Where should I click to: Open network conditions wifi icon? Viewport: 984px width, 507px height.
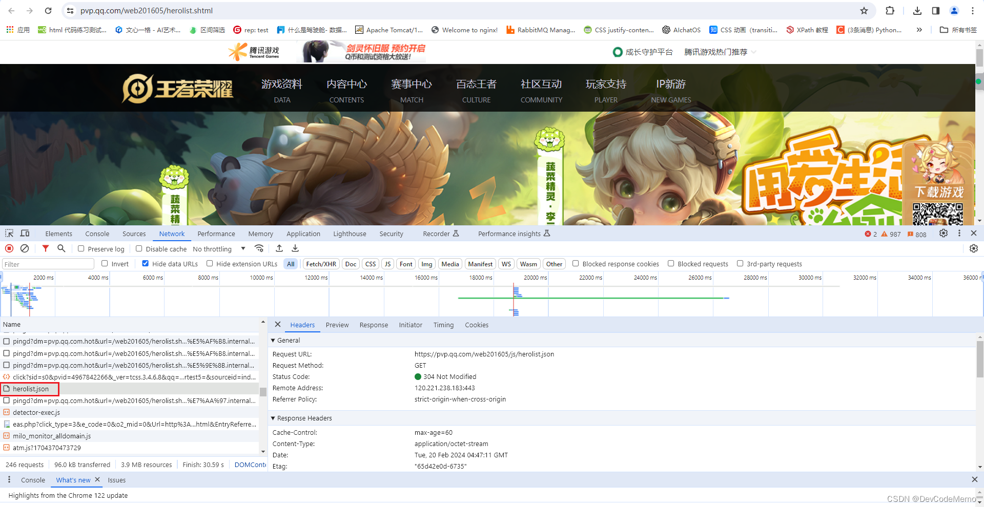[x=259, y=248]
